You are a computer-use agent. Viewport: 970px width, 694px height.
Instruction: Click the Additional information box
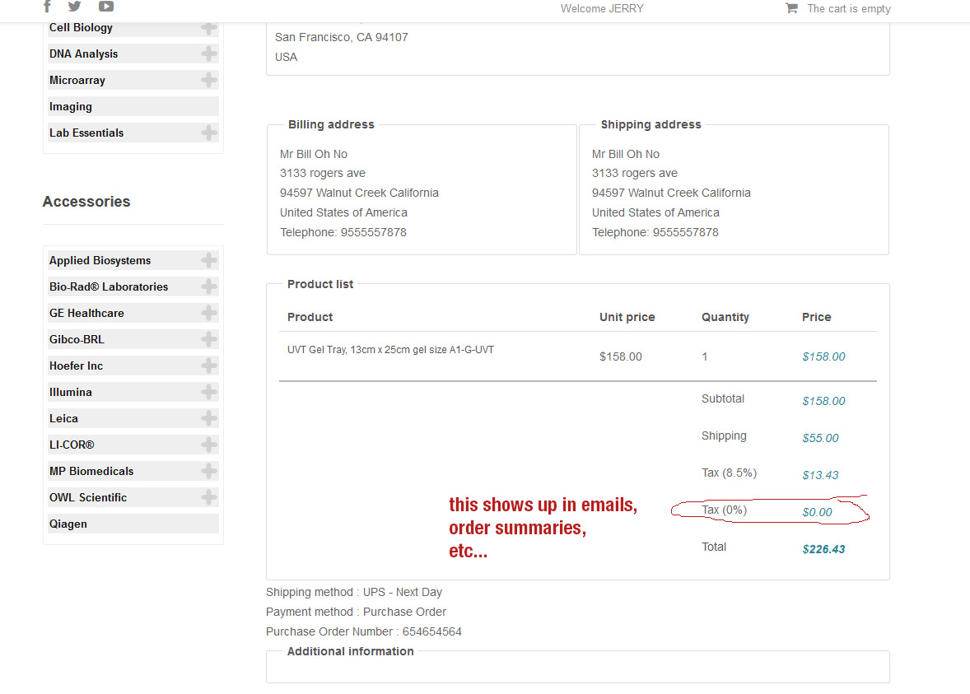578,667
